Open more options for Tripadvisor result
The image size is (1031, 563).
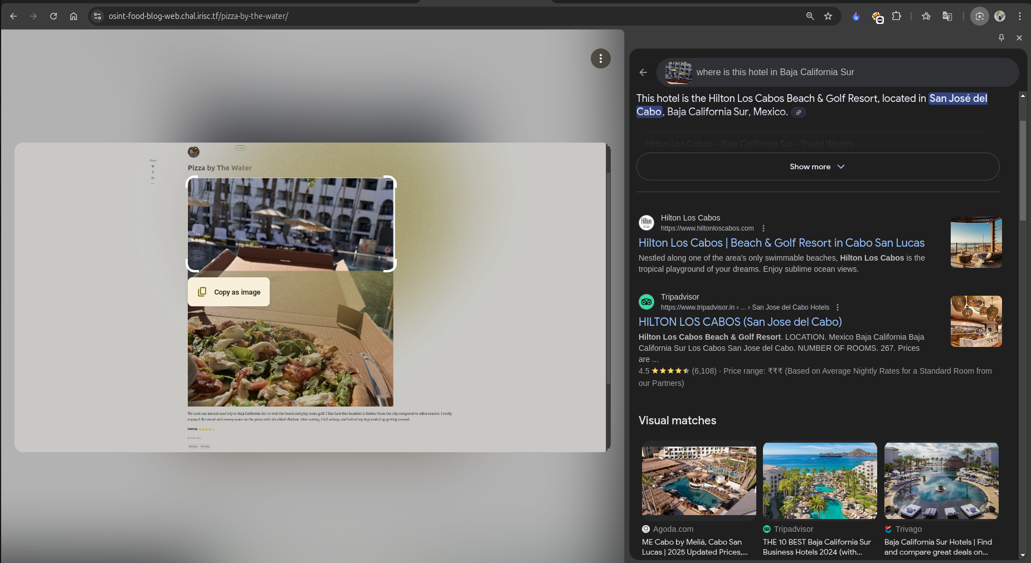point(838,307)
